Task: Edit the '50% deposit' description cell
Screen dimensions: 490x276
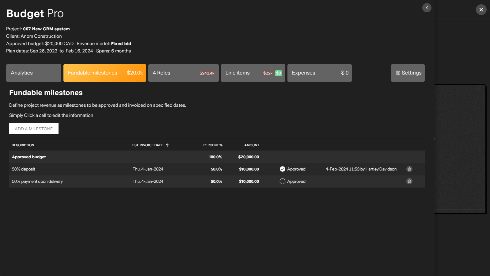Action: pos(24,169)
